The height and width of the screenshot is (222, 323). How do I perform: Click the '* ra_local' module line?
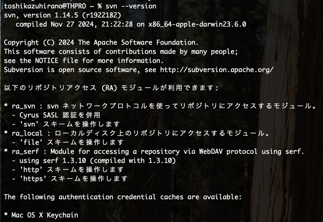[x=136, y=133]
